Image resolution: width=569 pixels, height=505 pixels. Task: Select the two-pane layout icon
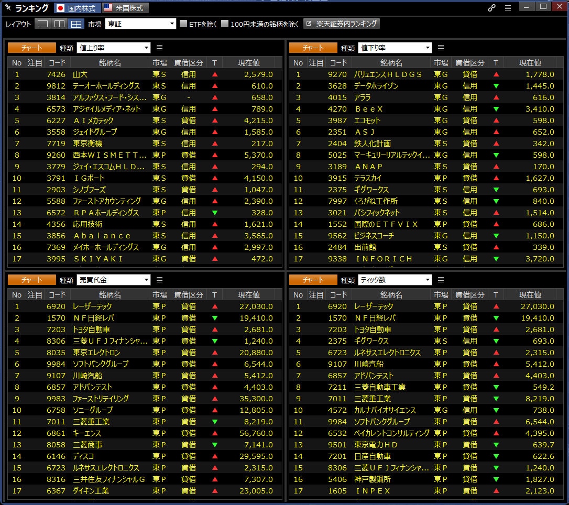click(x=60, y=24)
